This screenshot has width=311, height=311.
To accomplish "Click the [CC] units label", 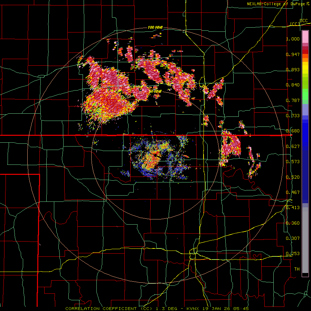I will (x=295, y=24).
